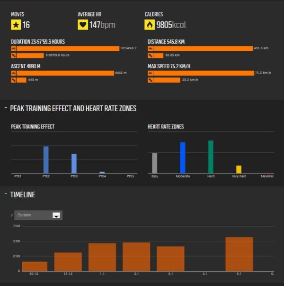Click the flame icon under Calories
This screenshot has height=286, width=284.
click(x=150, y=25)
